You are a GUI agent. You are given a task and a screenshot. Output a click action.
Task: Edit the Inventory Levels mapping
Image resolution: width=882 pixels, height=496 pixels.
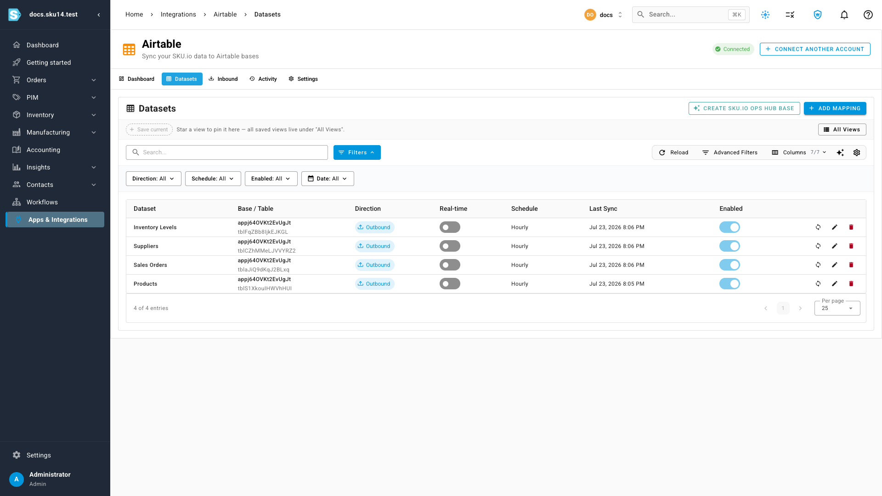click(x=835, y=227)
